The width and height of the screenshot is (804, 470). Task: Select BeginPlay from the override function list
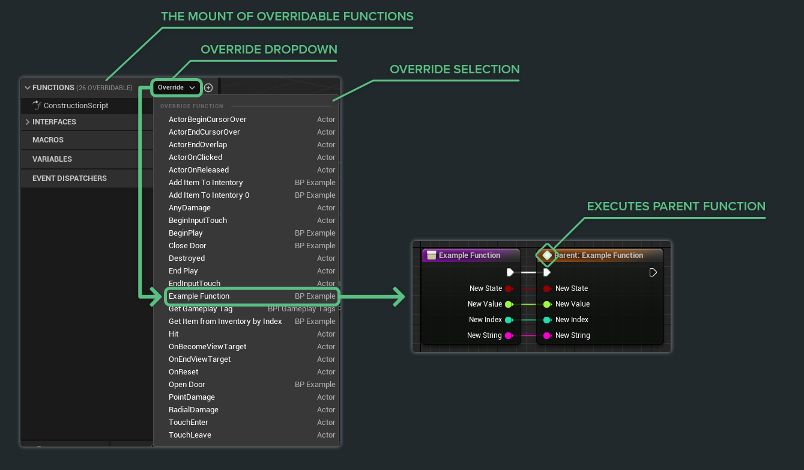click(186, 233)
